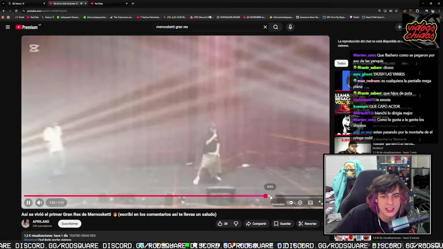Open the Chrome apps grid in bookmarks bar
The image size is (443, 249).
[x=8, y=17]
